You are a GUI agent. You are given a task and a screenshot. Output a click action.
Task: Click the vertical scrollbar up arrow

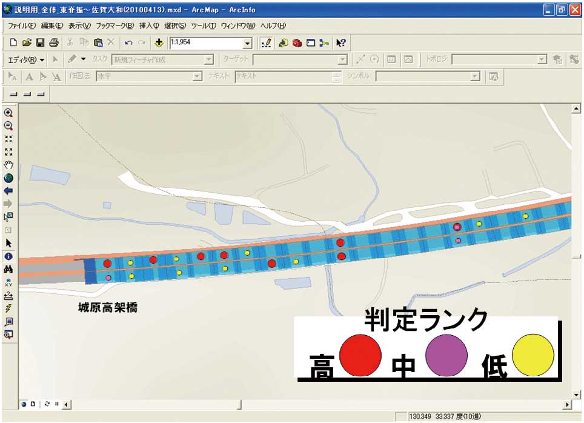click(576, 109)
